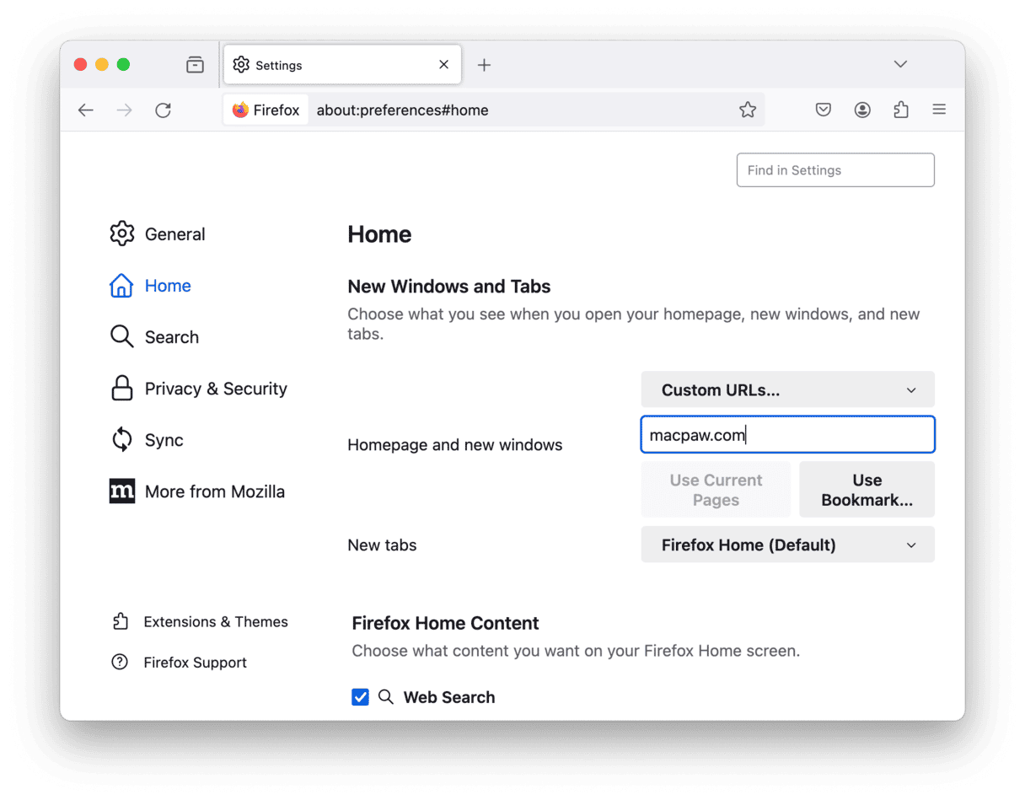Click the Web Search magnifier icon

click(386, 697)
